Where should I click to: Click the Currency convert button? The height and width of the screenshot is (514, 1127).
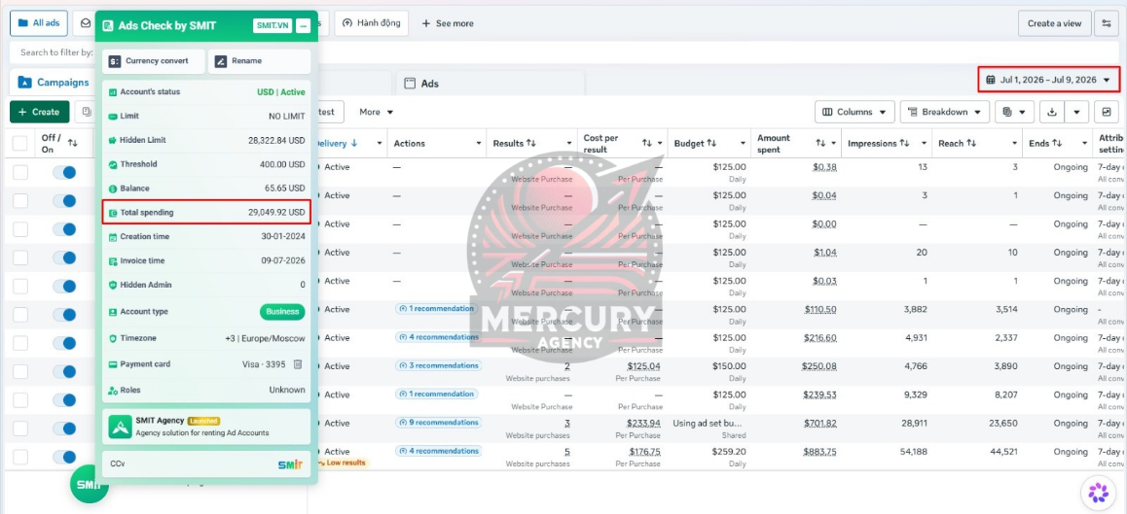(153, 61)
